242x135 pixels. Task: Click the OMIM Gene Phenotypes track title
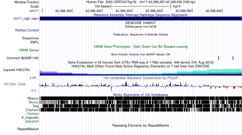(141, 46)
